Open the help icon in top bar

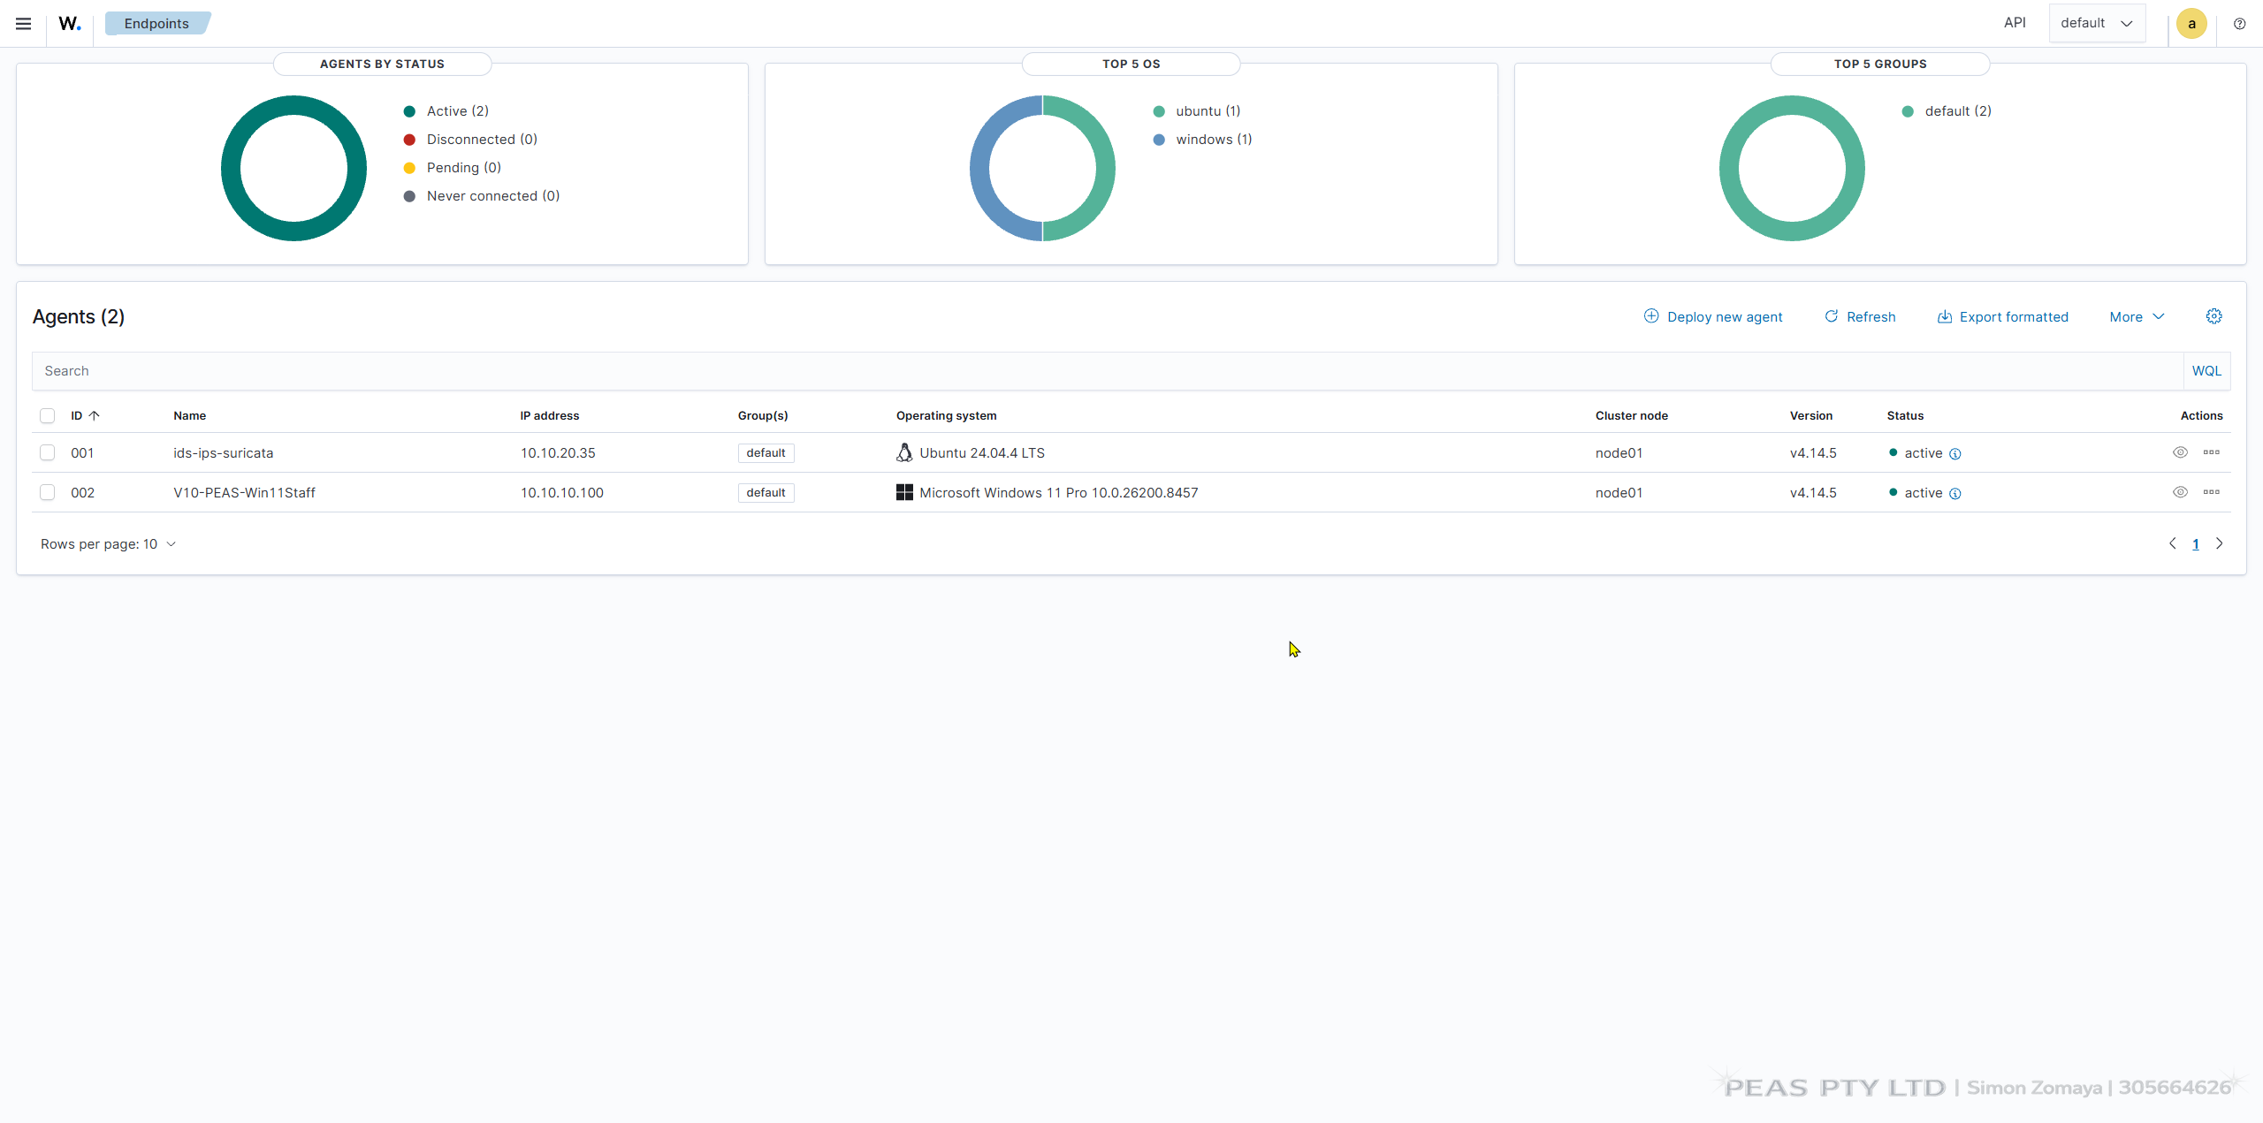[x=2239, y=24]
